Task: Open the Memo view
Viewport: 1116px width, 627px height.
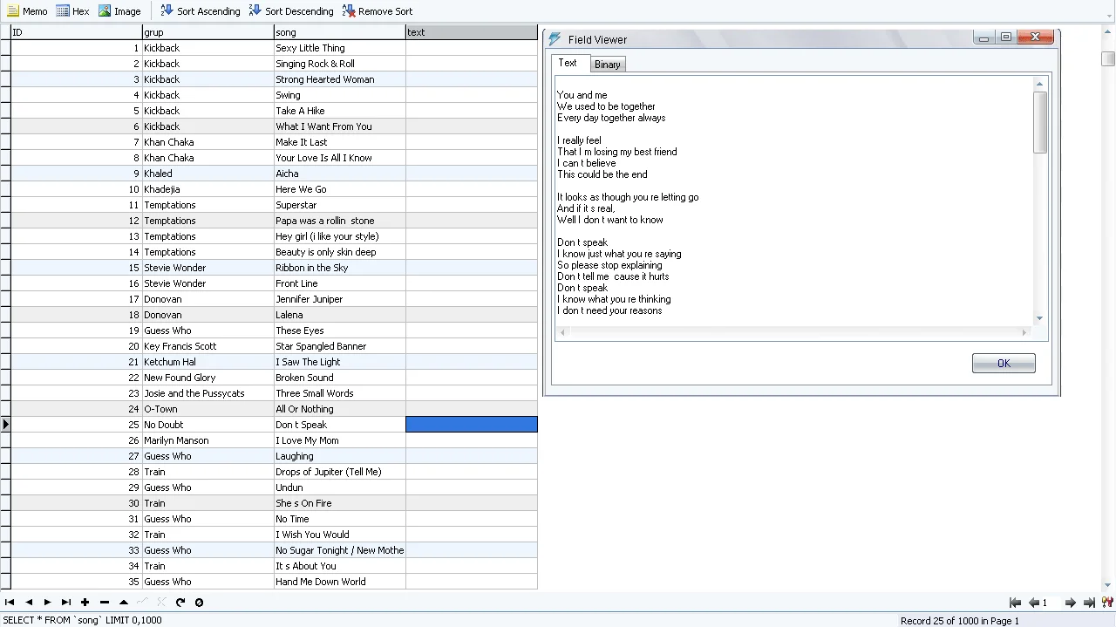Action: tap(27, 11)
